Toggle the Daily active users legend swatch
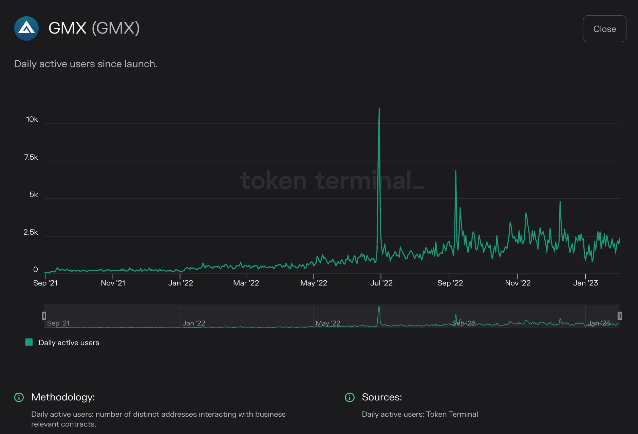 29,342
